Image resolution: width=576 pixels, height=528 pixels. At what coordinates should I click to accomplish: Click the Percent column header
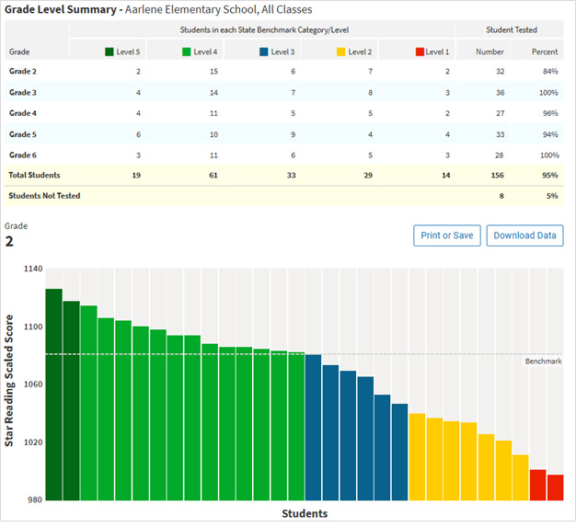(x=545, y=52)
